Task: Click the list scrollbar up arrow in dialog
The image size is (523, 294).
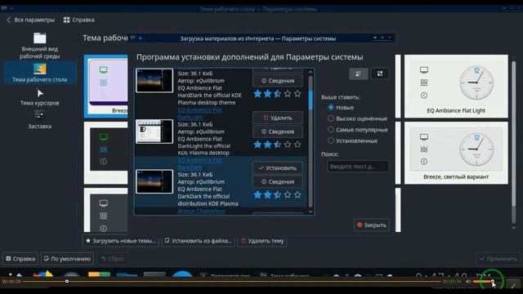Action: [311, 72]
